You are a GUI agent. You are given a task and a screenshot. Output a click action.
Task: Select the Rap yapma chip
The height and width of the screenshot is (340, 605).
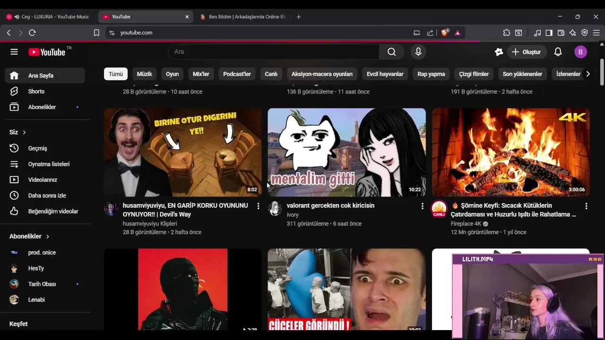point(431,74)
